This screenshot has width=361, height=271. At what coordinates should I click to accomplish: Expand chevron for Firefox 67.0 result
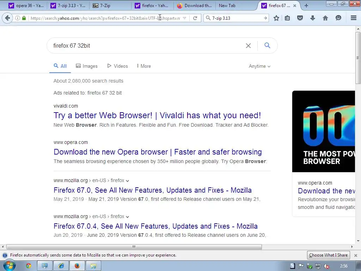[127, 181]
